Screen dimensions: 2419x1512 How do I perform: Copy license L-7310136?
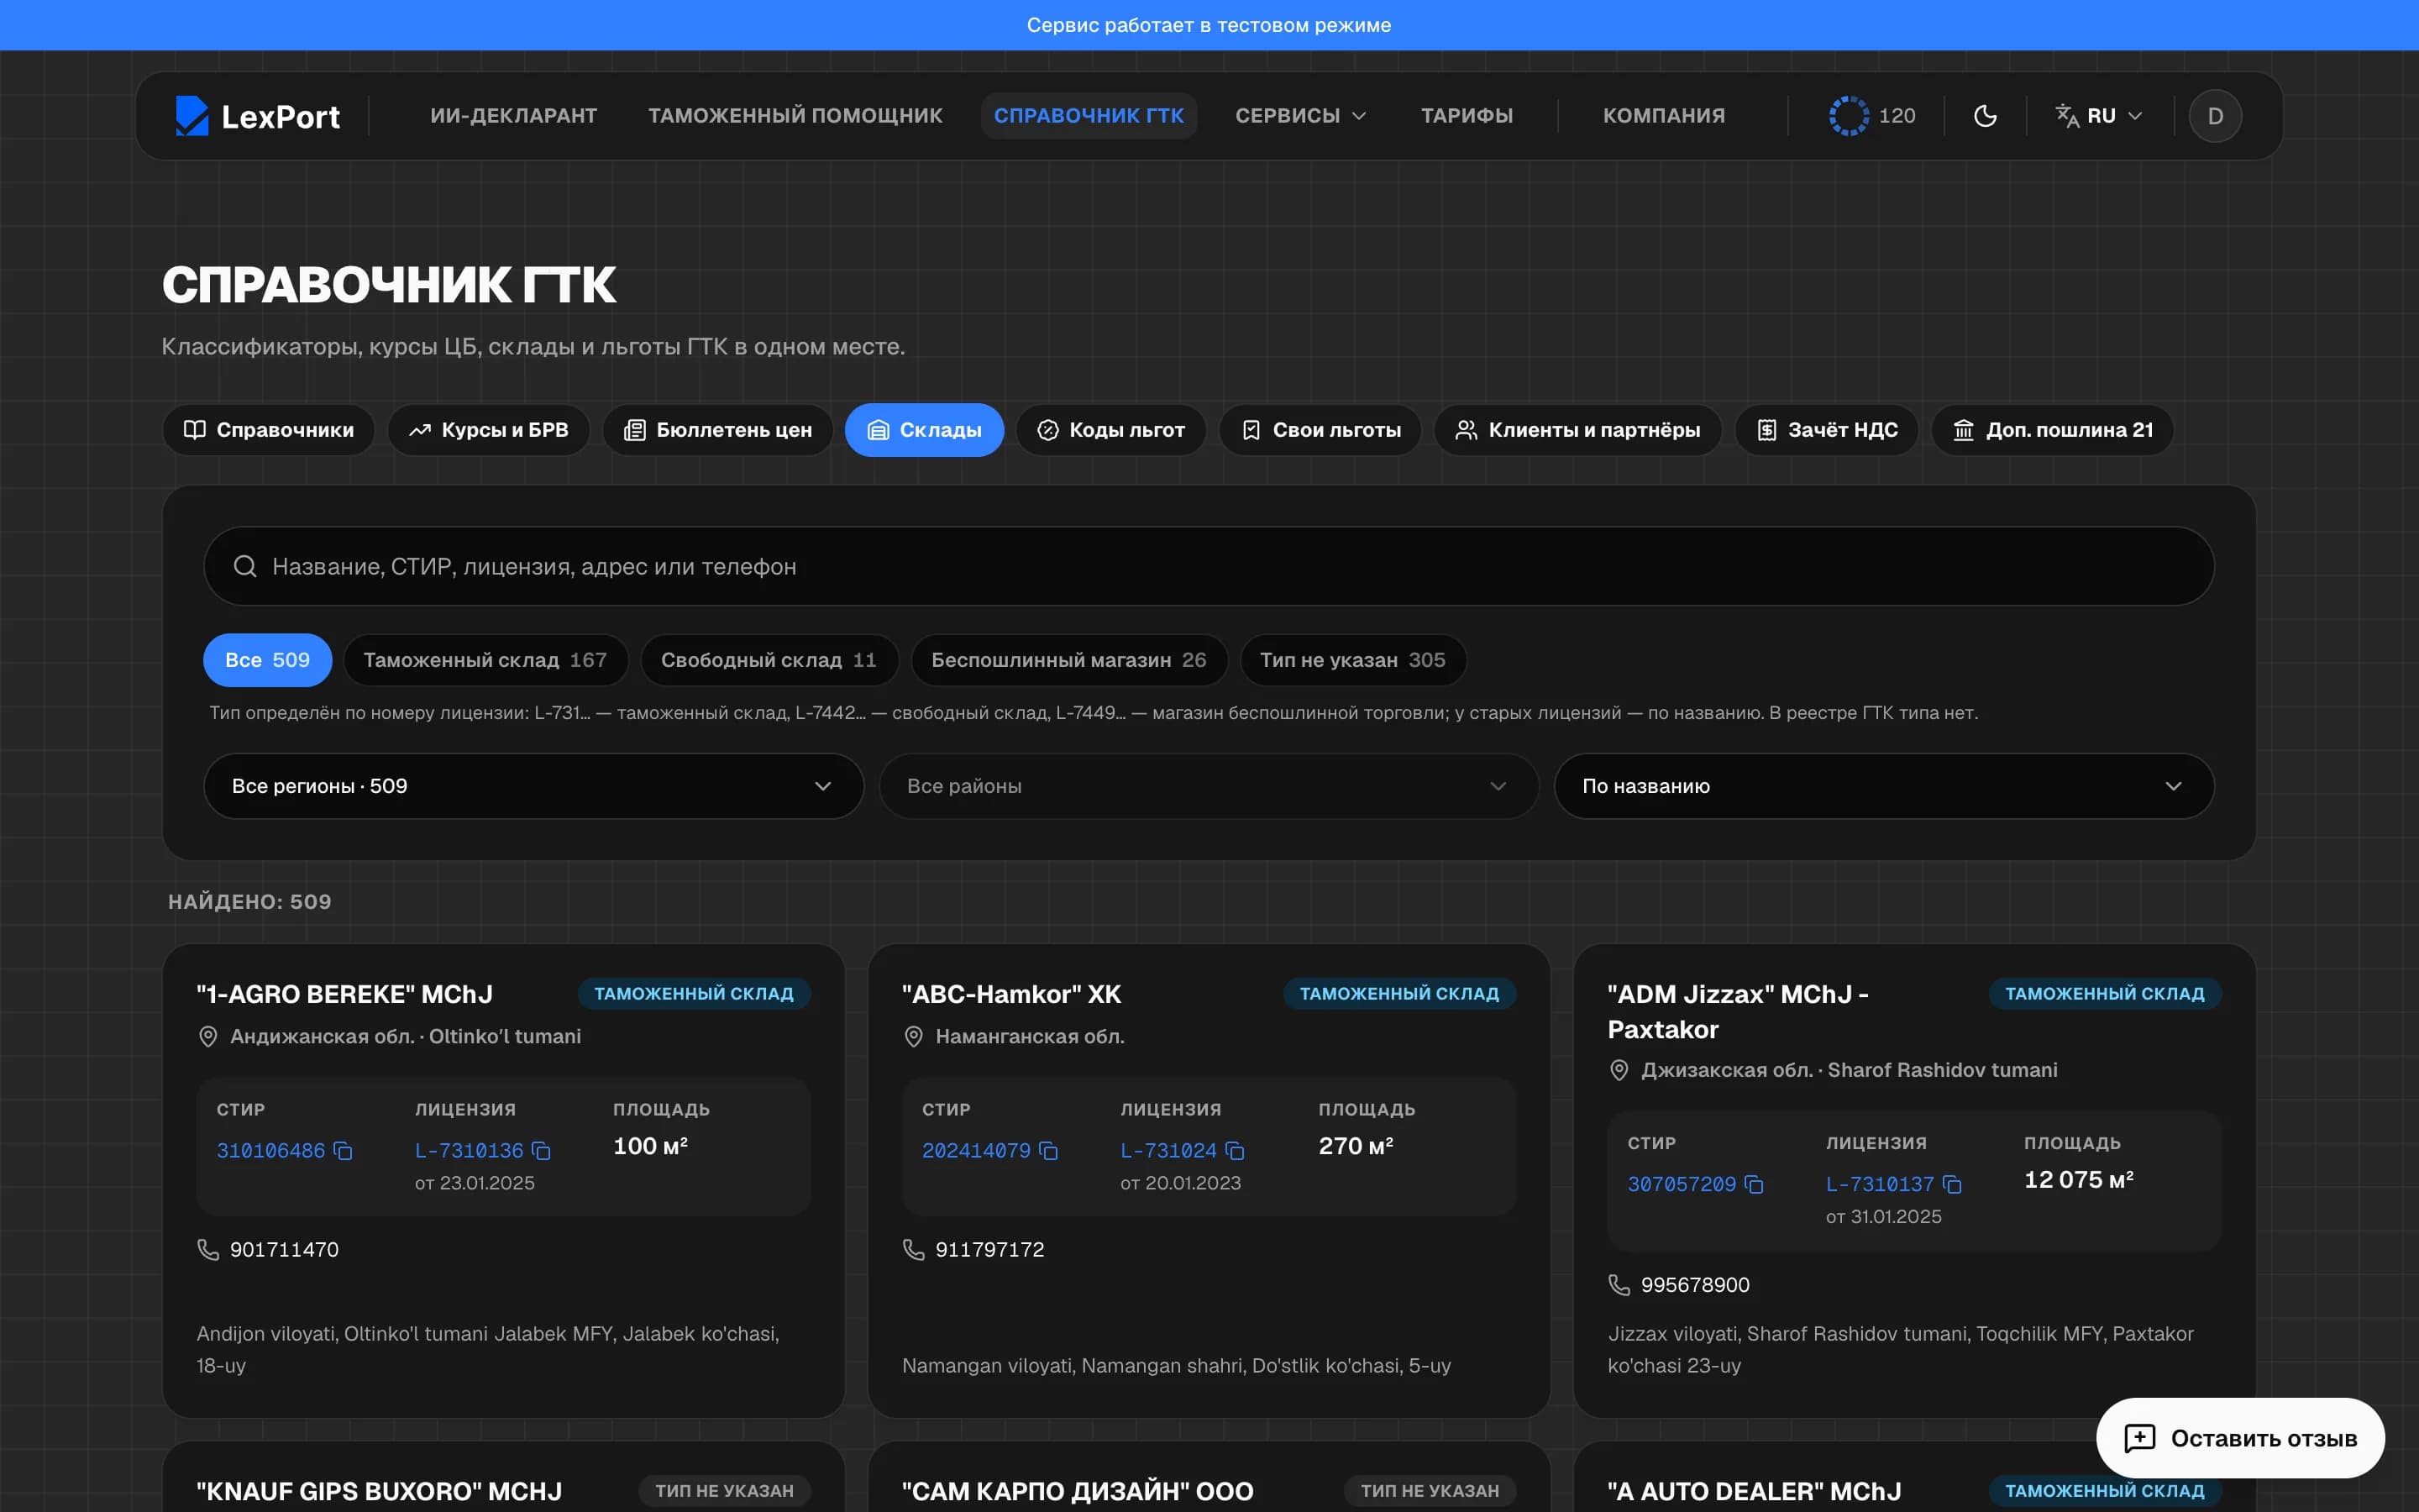pos(542,1151)
